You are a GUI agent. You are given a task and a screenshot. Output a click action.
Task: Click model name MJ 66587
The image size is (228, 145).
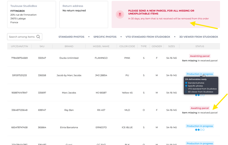[x=101, y=93]
